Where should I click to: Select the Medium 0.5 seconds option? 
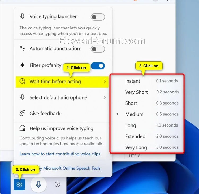coord(147,114)
